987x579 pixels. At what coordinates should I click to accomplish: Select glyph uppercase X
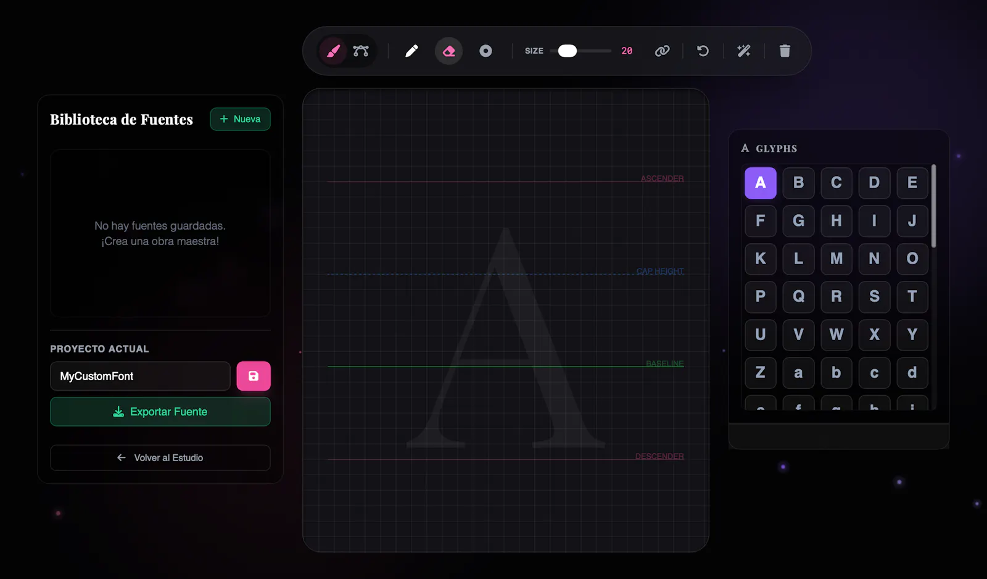click(874, 335)
